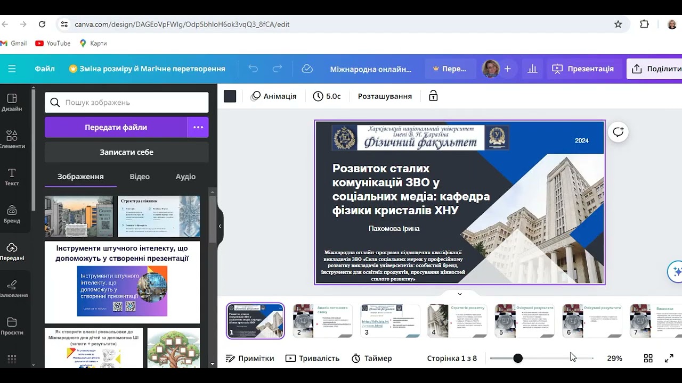Open Зміна розміру й Магічне перетворення
Screen dimensions: 682x383
[147, 69]
